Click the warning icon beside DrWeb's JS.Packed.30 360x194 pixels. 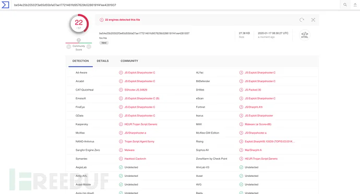[241, 90]
